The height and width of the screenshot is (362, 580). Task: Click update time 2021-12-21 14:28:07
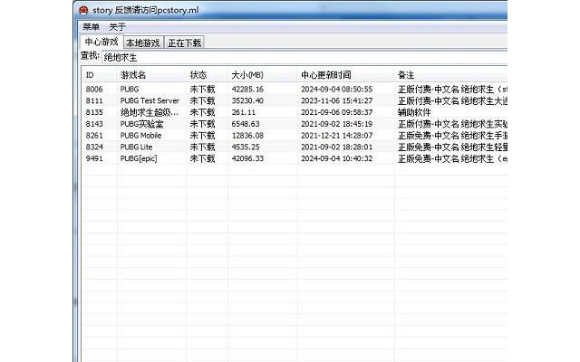336,136
